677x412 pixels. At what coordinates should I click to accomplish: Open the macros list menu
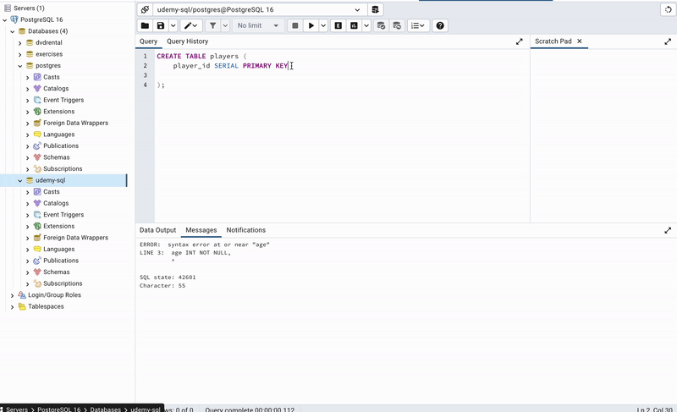(418, 25)
